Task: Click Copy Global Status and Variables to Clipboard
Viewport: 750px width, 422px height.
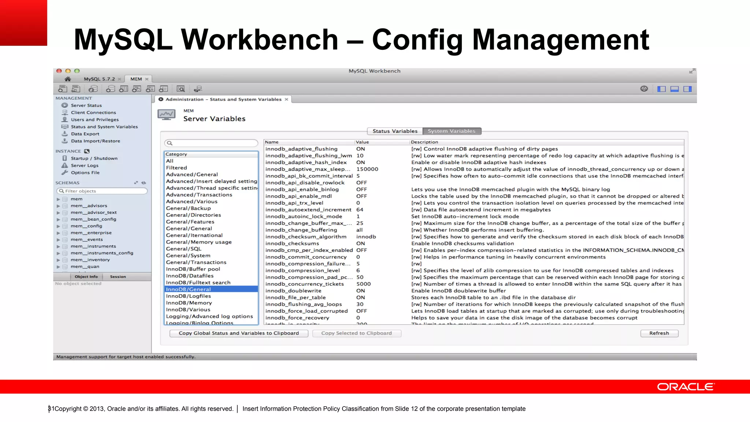Action: pyautogui.click(x=239, y=333)
